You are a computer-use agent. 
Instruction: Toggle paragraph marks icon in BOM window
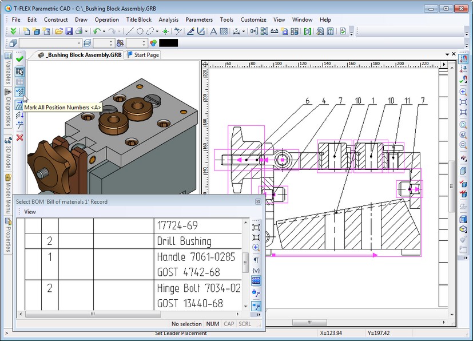click(256, 259)
